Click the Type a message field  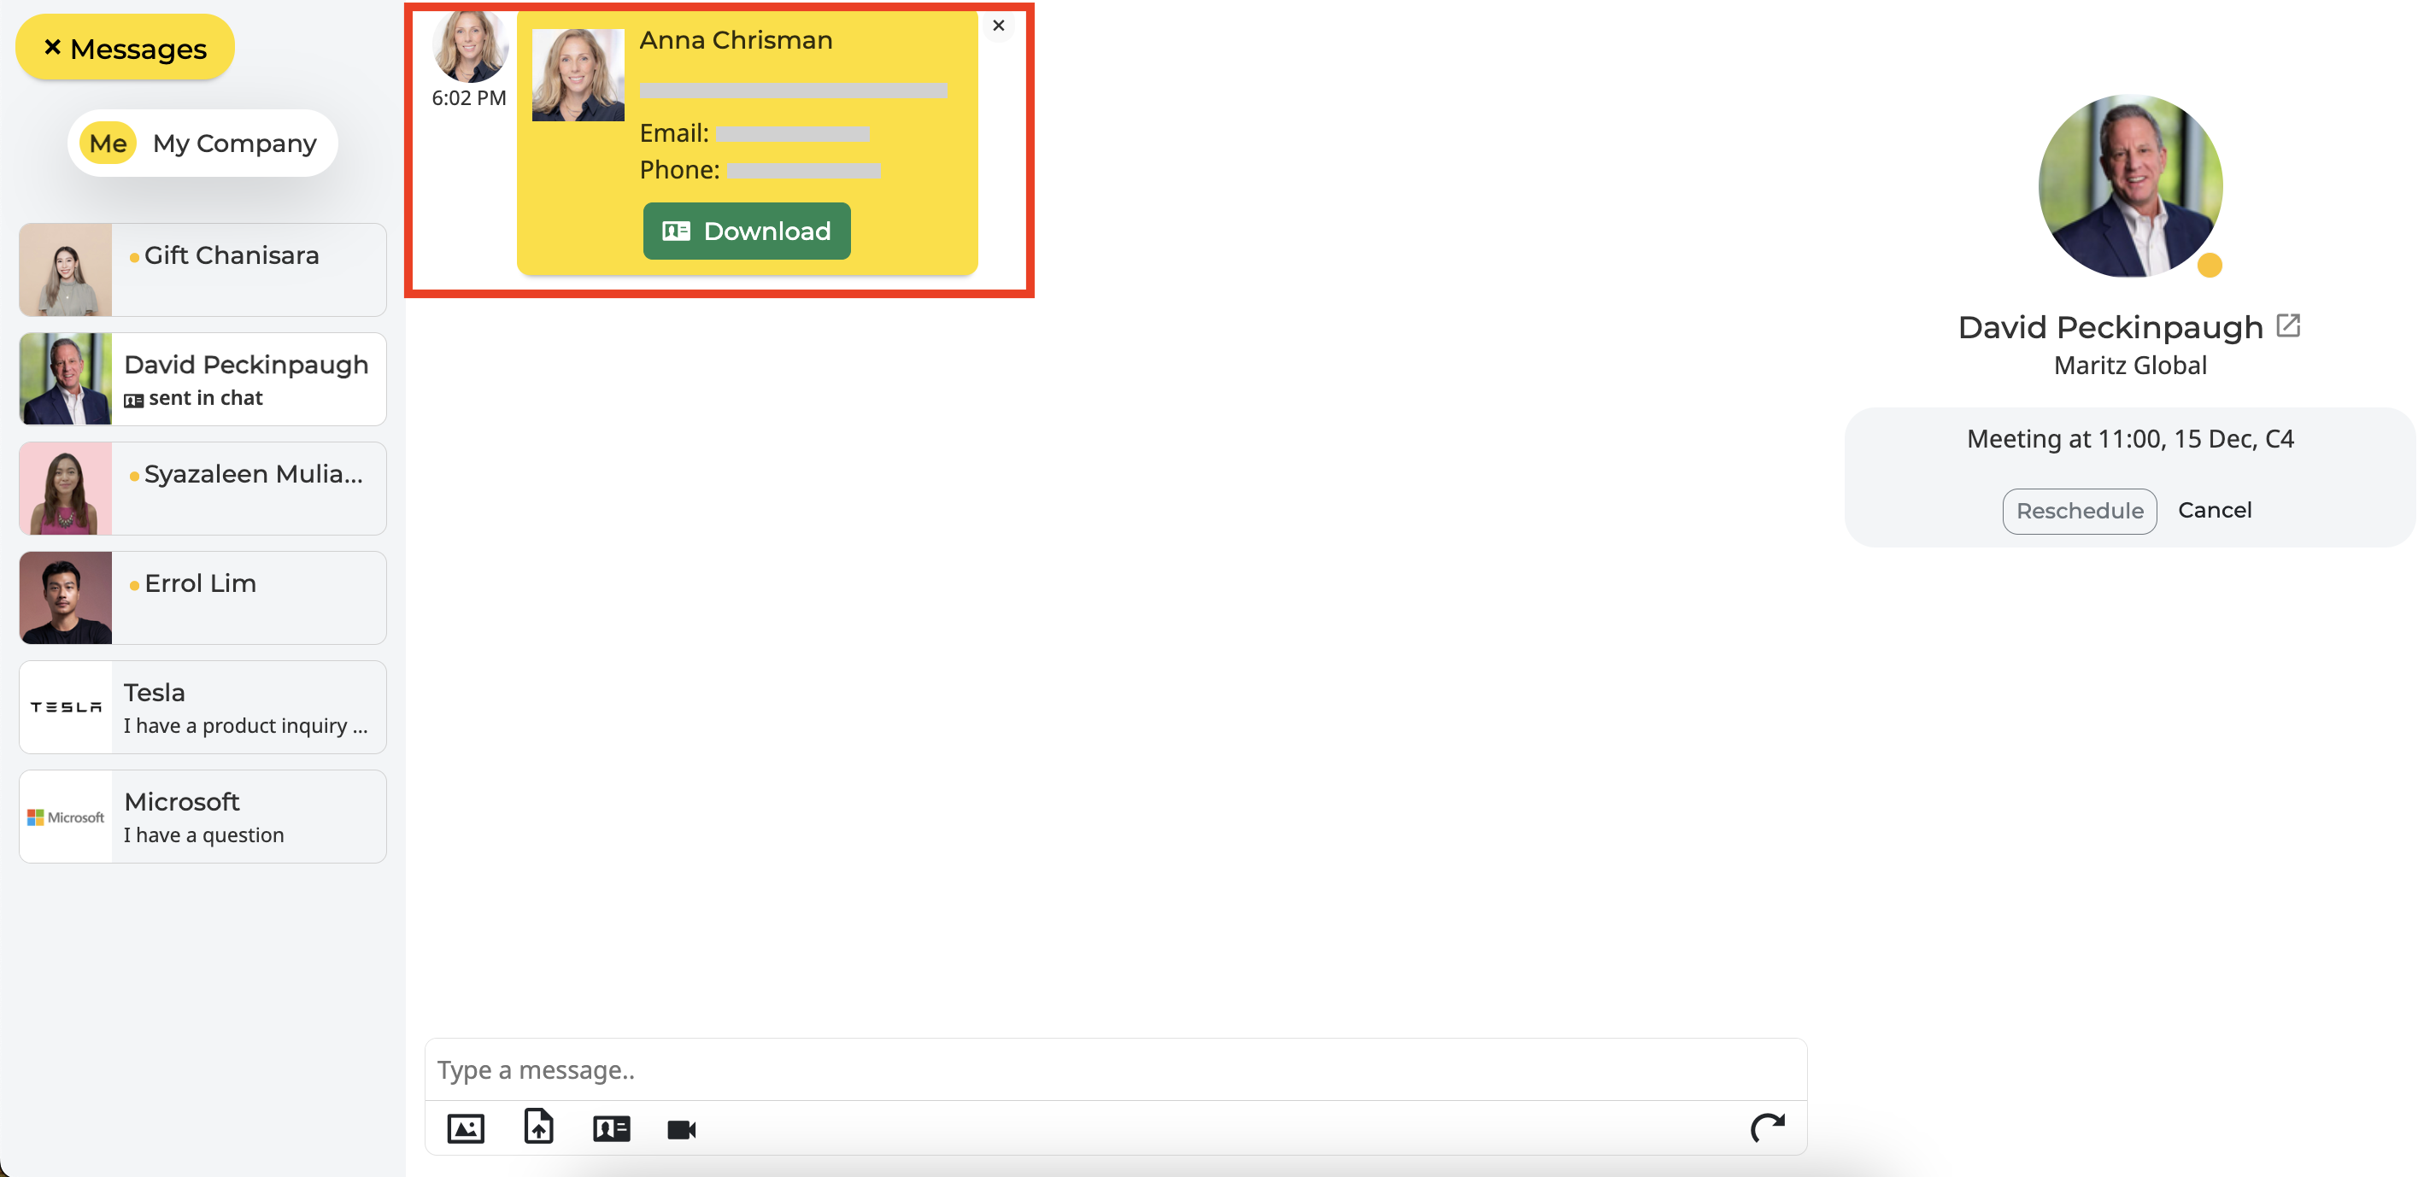1115,1069
